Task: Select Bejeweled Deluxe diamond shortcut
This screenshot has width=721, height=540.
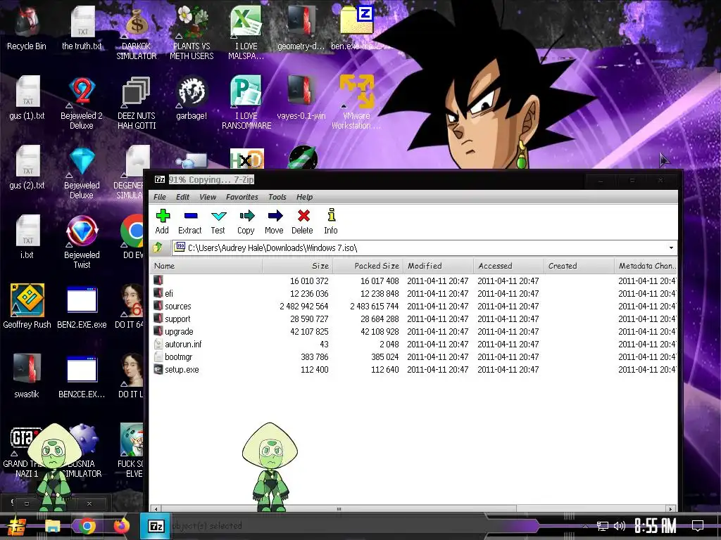Action: pos(82,173)
